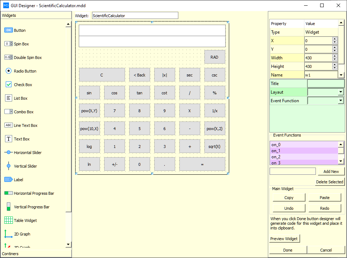Increase the Height property value
Image resolution: width=347 pixels, height=258 pixels.
(334, 65)
